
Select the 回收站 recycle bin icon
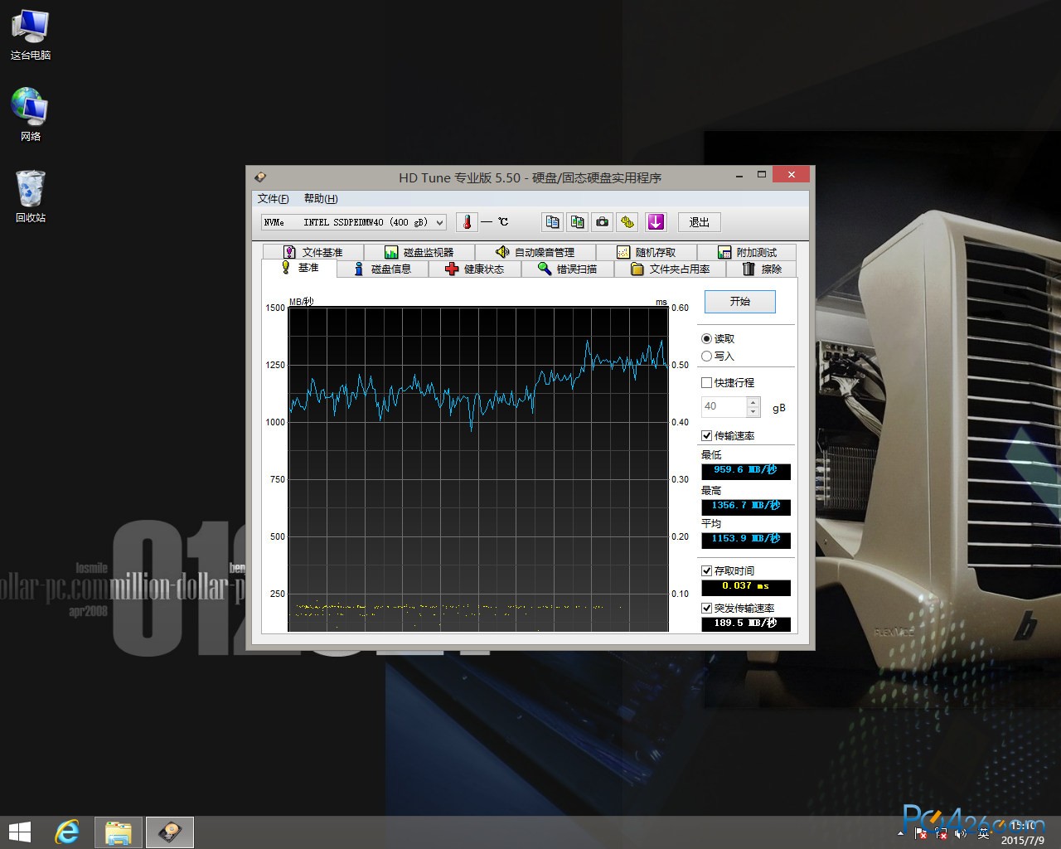click(31, 196)
